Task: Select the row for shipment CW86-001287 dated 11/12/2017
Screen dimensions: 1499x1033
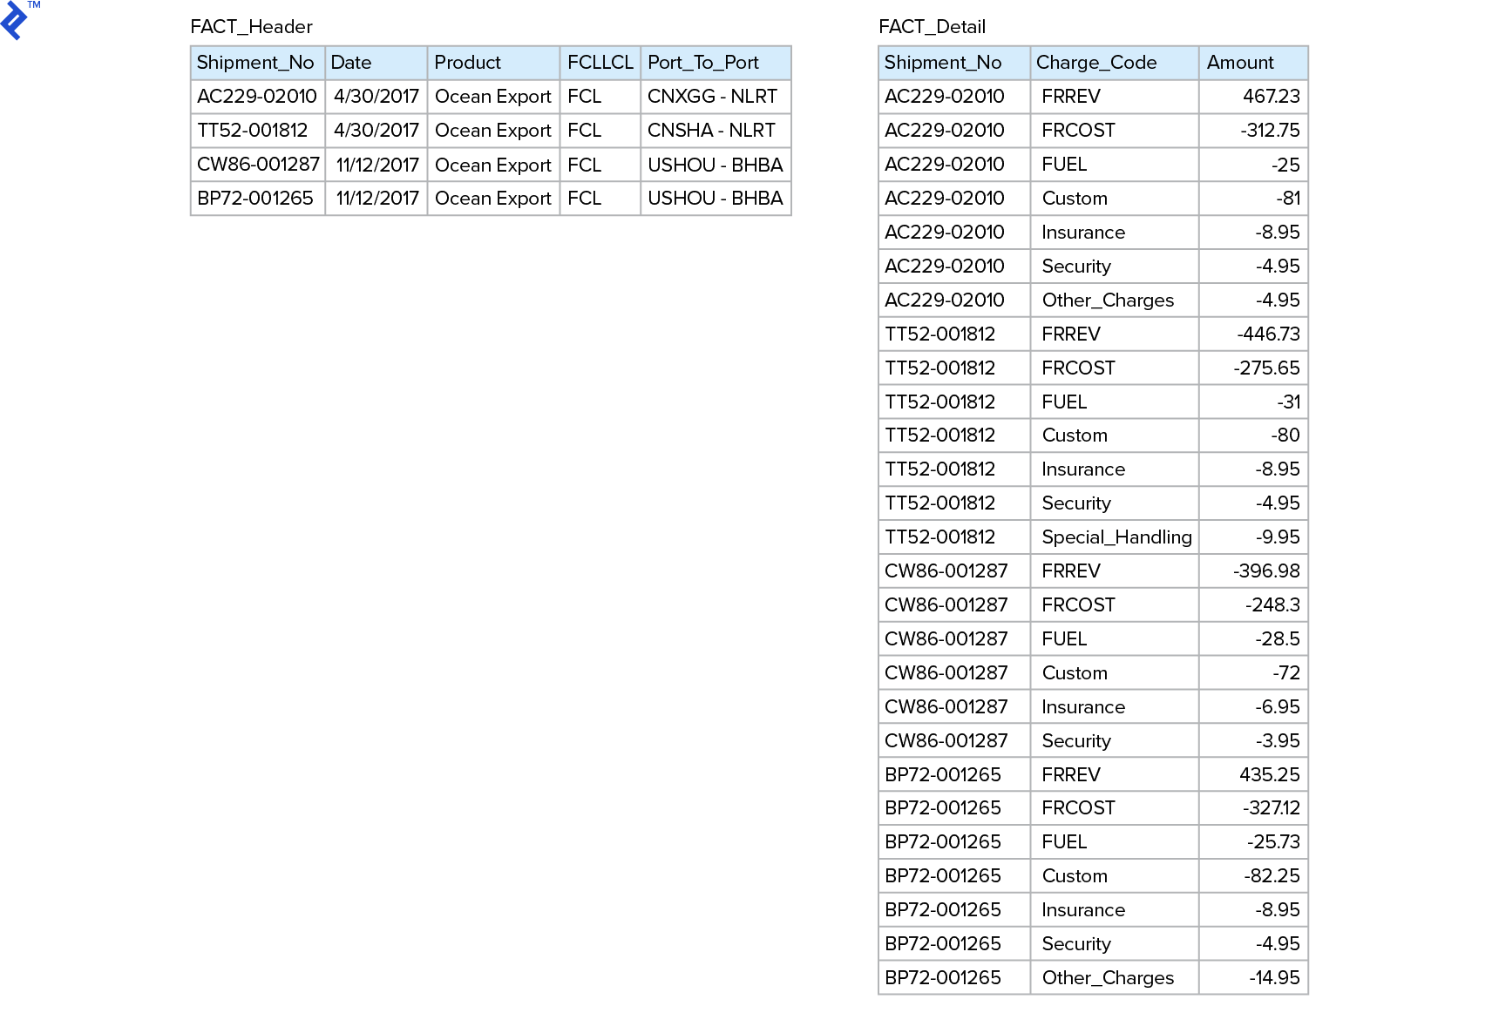Action: point(488,165)
